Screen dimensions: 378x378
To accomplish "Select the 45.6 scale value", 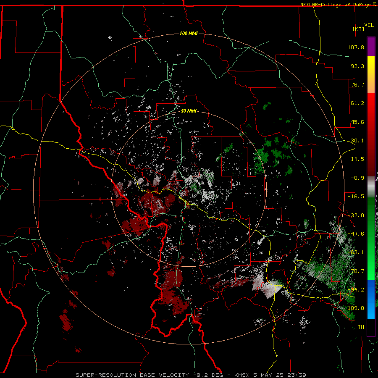I will pos(357,122).
